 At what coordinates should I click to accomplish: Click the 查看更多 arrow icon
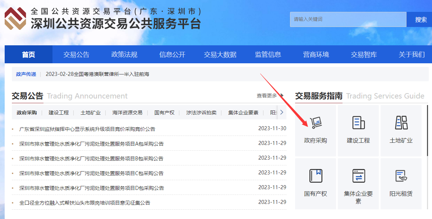[x=282, y=96]
